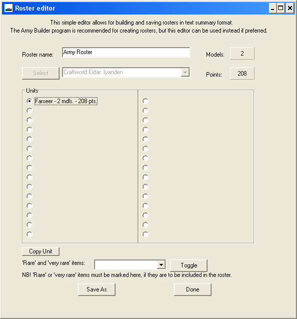Image resolution: width=297 pixels, height=319 pixels.
Task: Open the Craftworld Eldar: Iyanden army dropdown
Action: (185, 72)
